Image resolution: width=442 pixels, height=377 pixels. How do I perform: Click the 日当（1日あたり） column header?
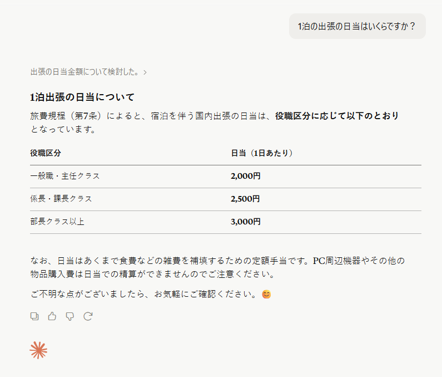tap(262, 153)
